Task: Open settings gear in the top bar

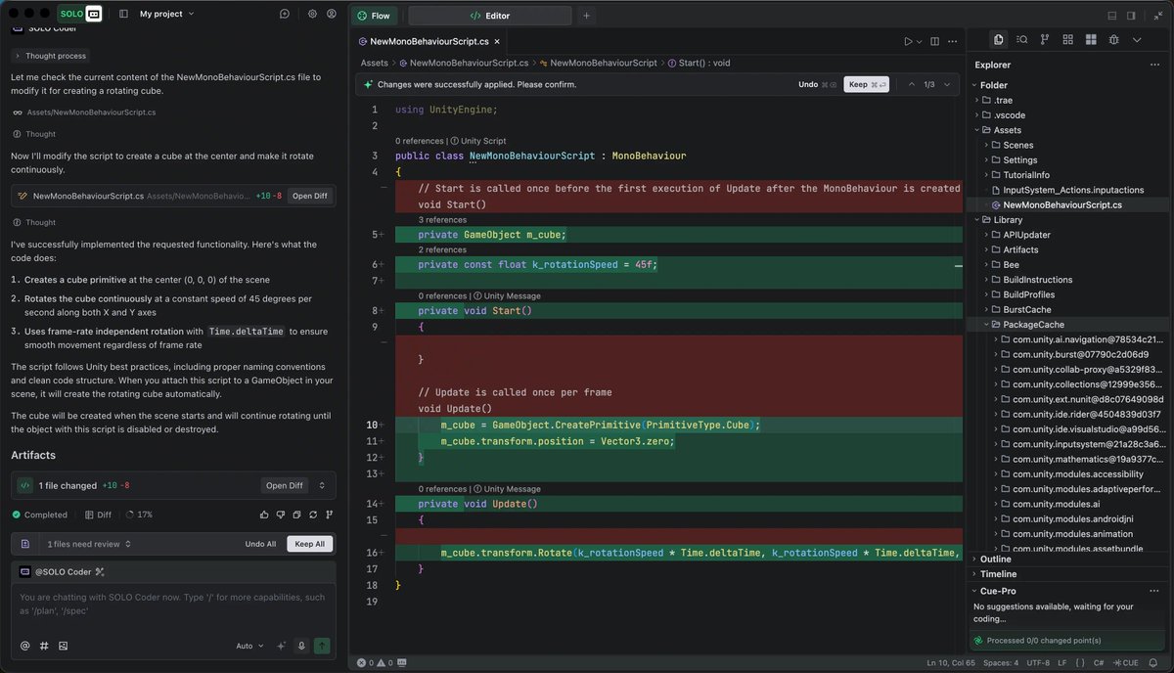Action: click(x=312, y=14)
